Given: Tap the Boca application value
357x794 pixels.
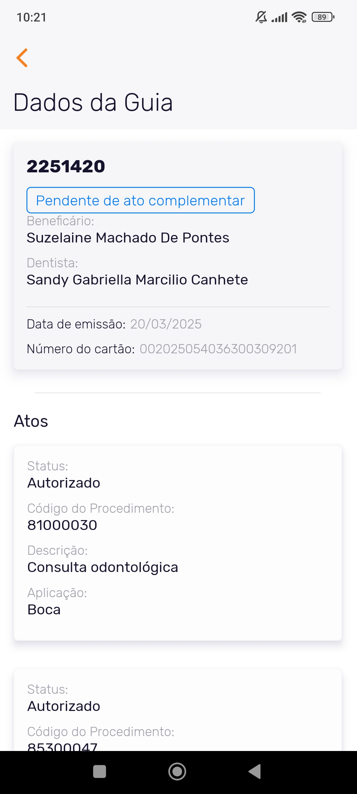Looking at the screenshot, I should pos(44,610).
